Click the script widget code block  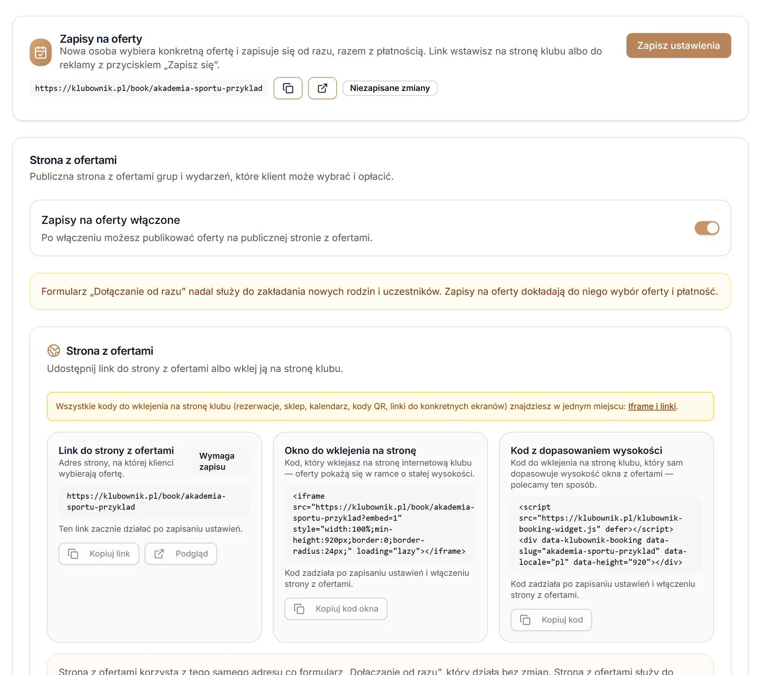coord(606,535)
